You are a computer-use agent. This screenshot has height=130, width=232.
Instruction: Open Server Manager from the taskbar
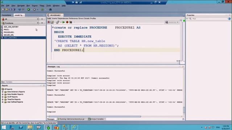(x=12, y=127)
